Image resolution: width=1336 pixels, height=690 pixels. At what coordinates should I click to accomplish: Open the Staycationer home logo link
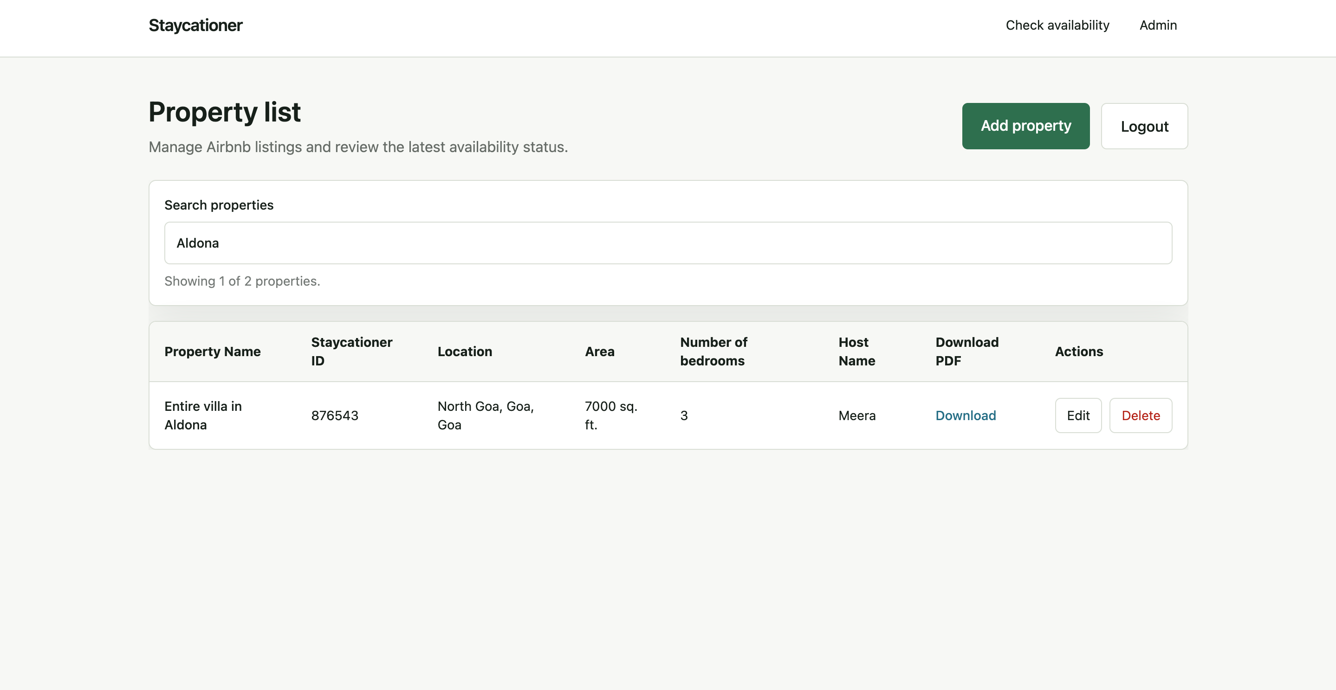tap(195, 26)
